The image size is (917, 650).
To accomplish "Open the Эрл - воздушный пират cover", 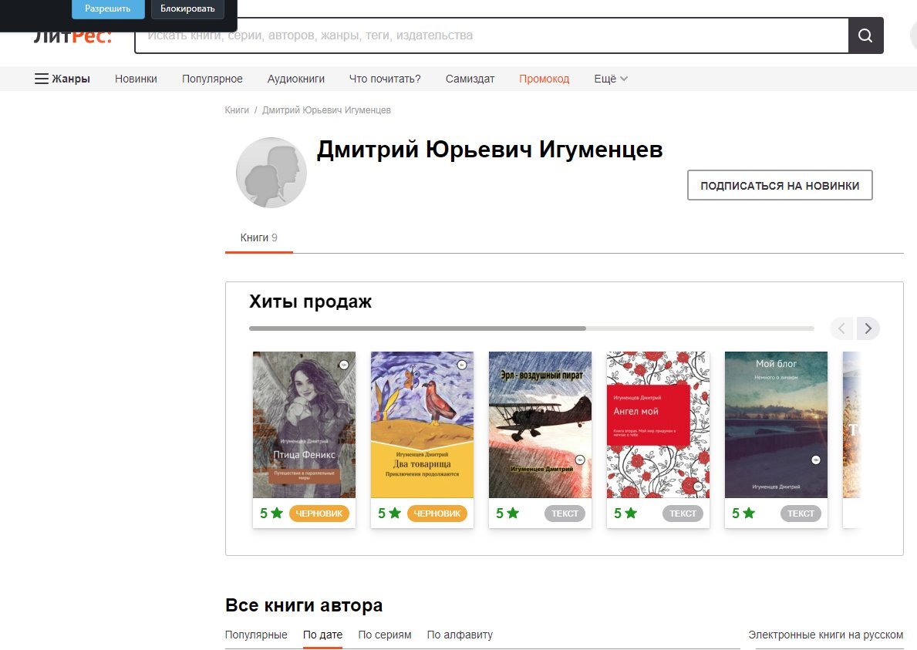I will 540,424.
